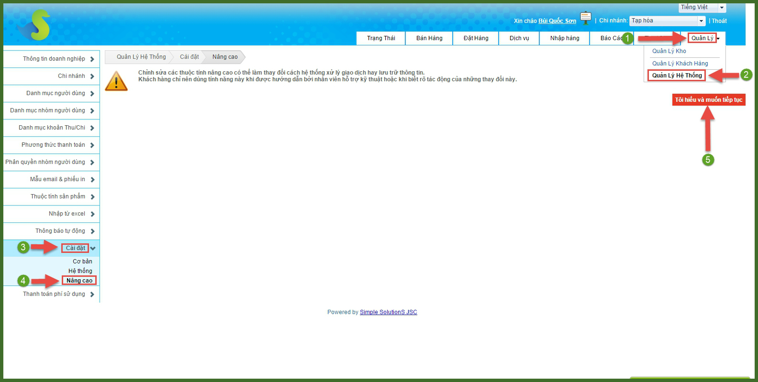Screen dimensions: 758x382
Task: Open the Bán Hàng tab
Action: coord(429,38)
